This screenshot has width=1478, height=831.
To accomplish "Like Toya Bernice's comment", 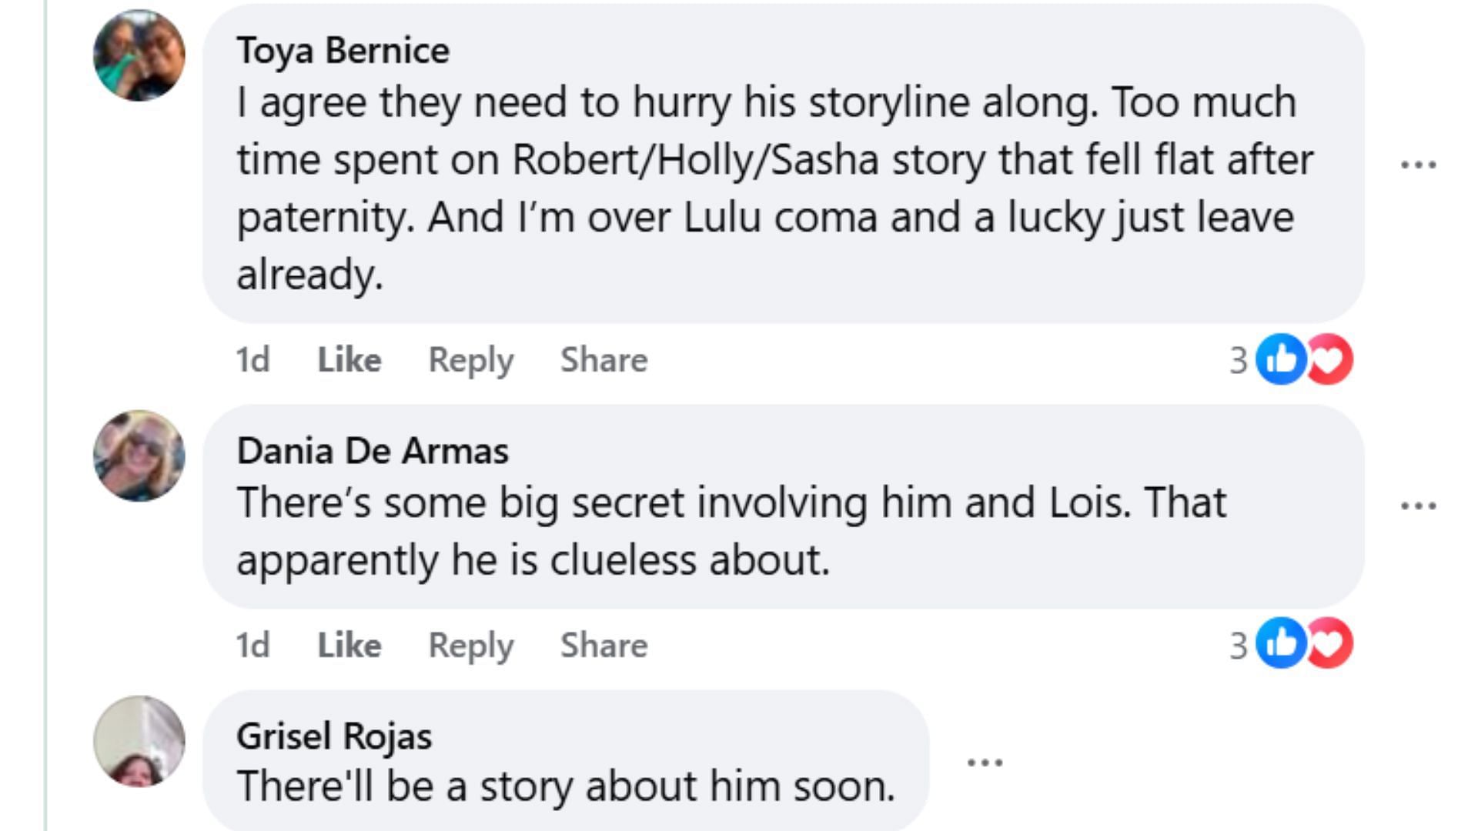I will (349, 359).
